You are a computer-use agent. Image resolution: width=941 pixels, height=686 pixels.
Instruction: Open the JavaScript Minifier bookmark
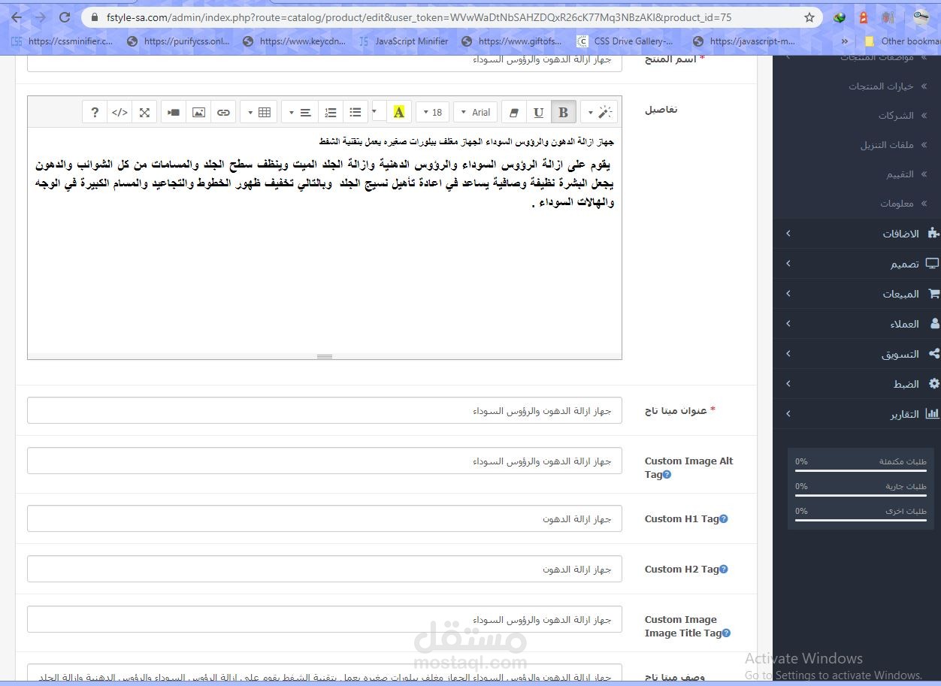(404, 41)
